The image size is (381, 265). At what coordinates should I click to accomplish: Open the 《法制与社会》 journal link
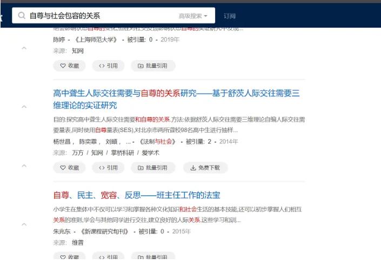[157, 142]
